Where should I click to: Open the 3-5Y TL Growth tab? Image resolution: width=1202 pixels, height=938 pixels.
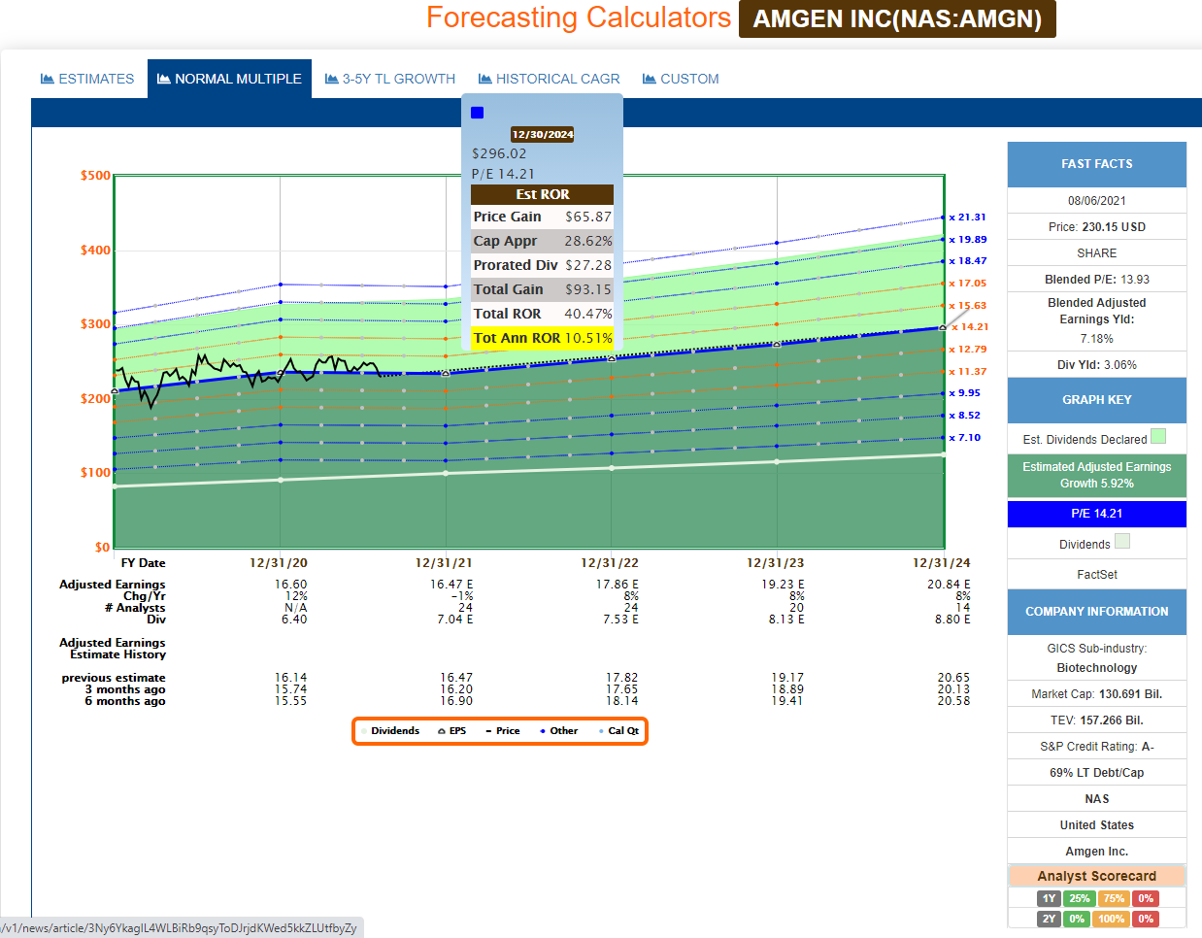[389, 79]
